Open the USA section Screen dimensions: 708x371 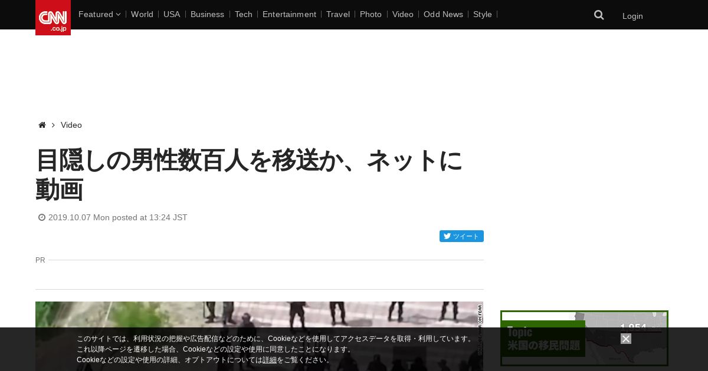coord(172,14)
